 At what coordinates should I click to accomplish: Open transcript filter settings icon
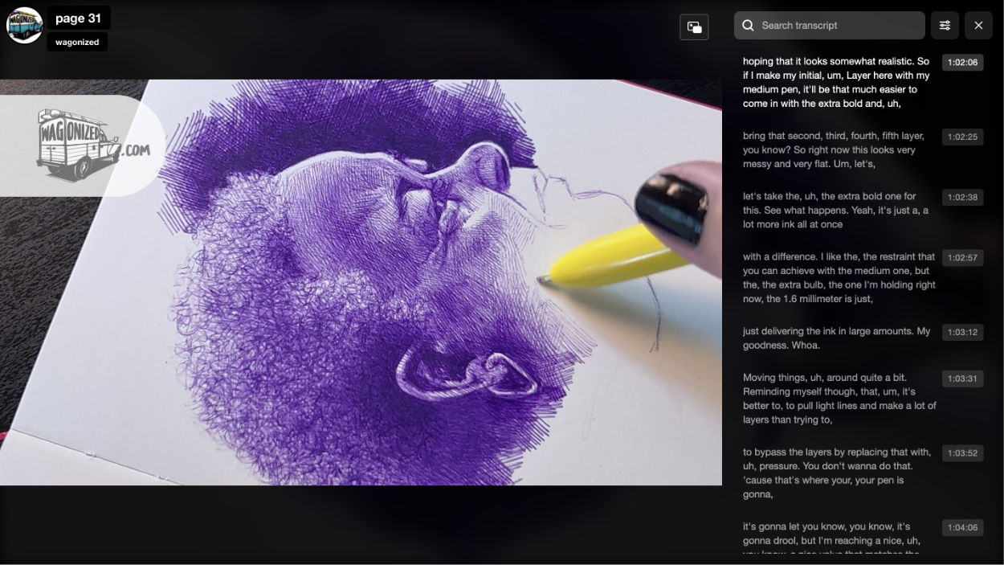[945, 26]
